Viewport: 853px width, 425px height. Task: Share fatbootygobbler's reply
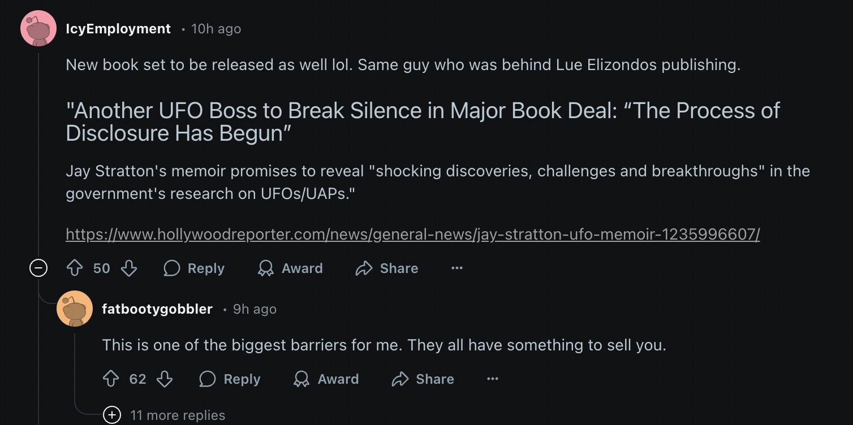coord(423,379)
